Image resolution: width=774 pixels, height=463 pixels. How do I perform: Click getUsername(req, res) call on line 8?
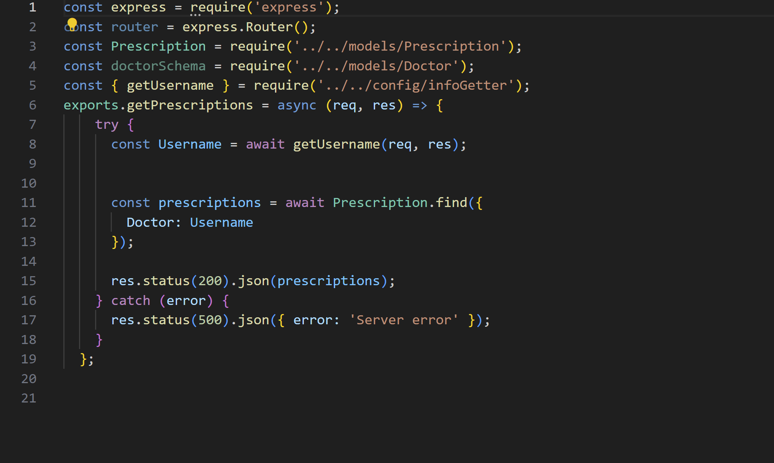point(376,144)
